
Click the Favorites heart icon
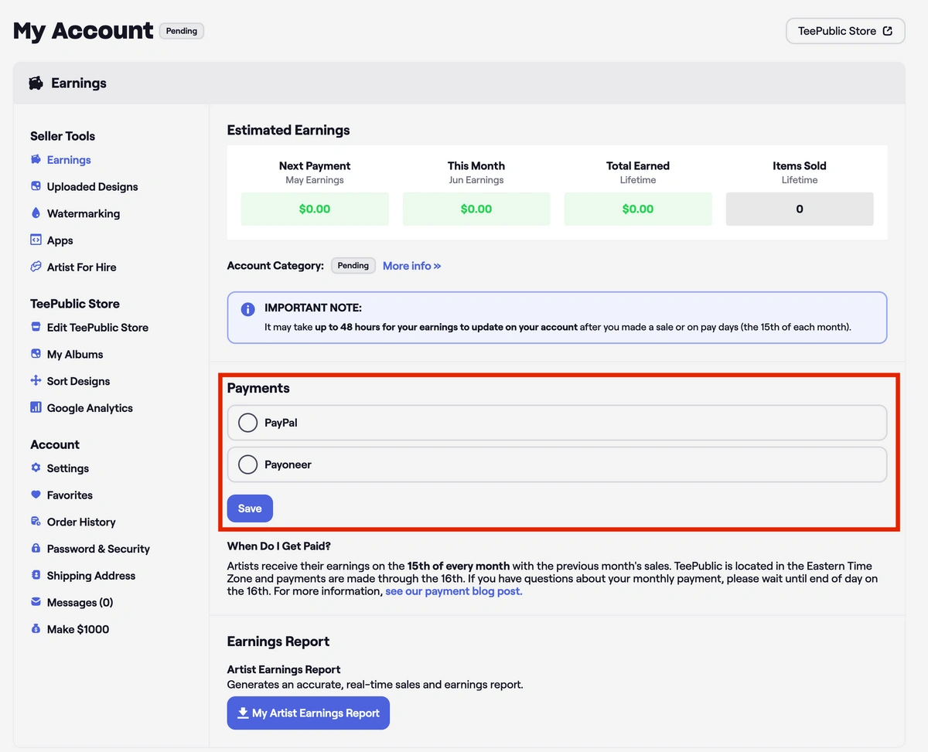(x=36, y=495)
